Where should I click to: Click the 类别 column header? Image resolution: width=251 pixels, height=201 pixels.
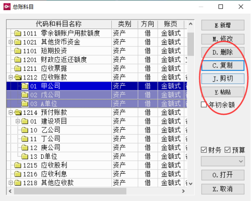(x=125, y=24)
